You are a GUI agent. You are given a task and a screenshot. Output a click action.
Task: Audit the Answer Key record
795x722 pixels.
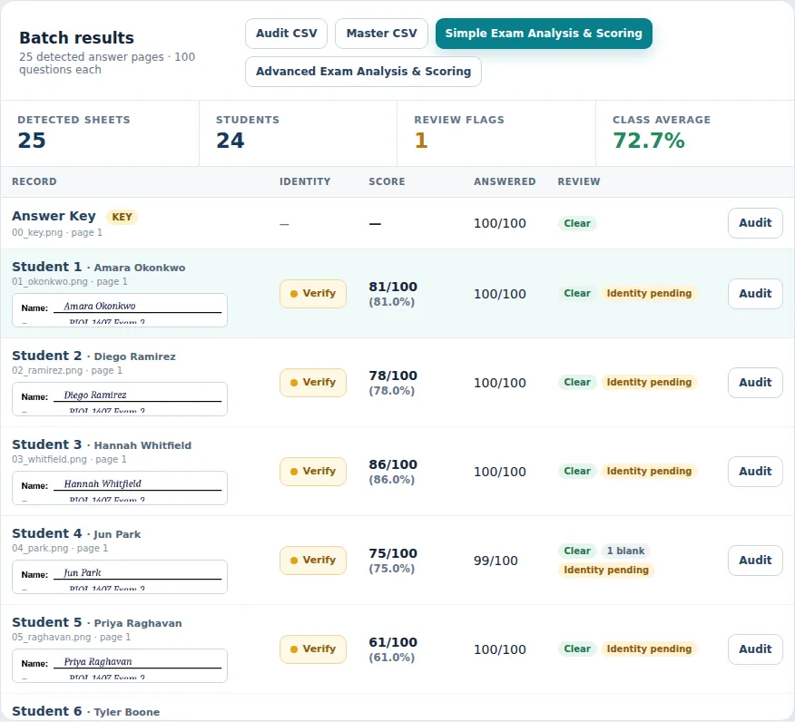pyautogui.click(x=755, y=223)
